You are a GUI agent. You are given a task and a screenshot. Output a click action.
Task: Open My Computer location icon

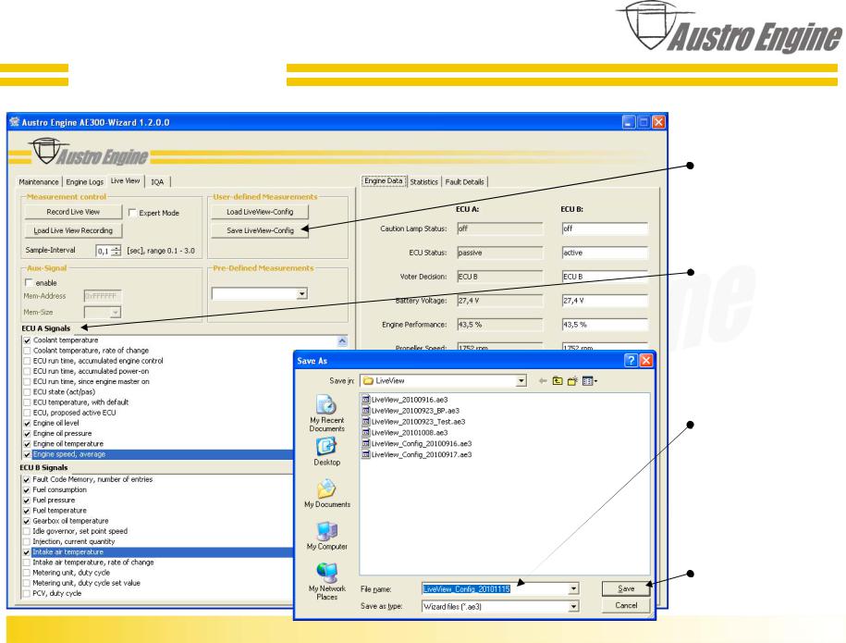pos(326,536)
